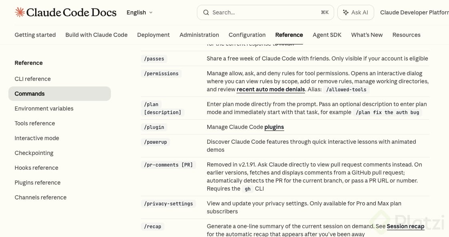Viewport: 449px width, 237px height.
Task: Open the Build with Claude Code tab
Action: tap(96, 35)
